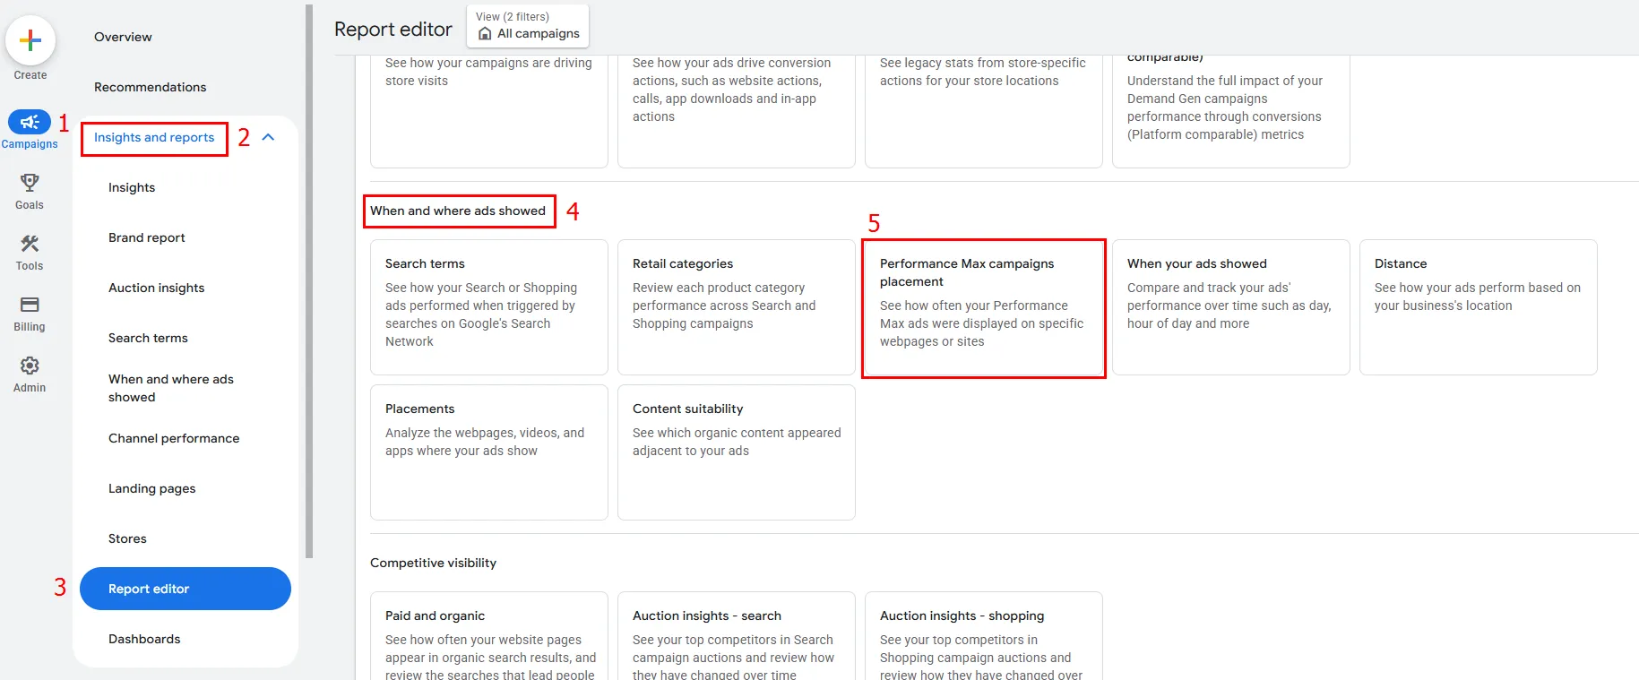This screenshot has height=680, width=1639.
Task: Open the Goals trophy icon
Action: pyautogui.click(x=30, y=183)
